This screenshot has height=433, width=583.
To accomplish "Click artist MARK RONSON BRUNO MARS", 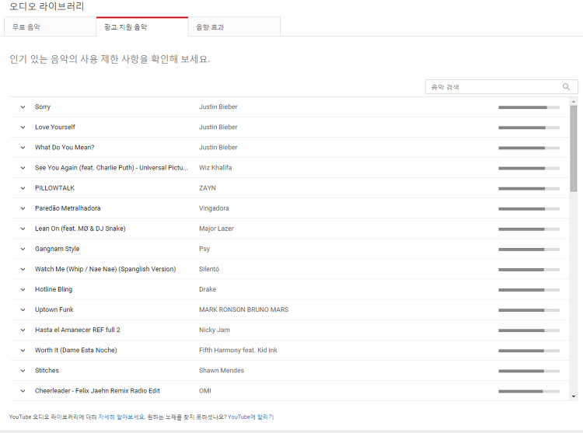I will coord(243,309).
